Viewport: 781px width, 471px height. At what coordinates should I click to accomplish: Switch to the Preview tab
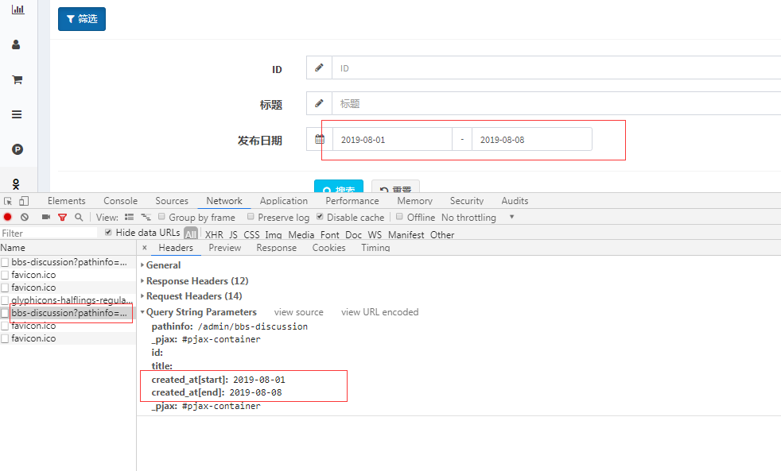click(x=224, y=248)
